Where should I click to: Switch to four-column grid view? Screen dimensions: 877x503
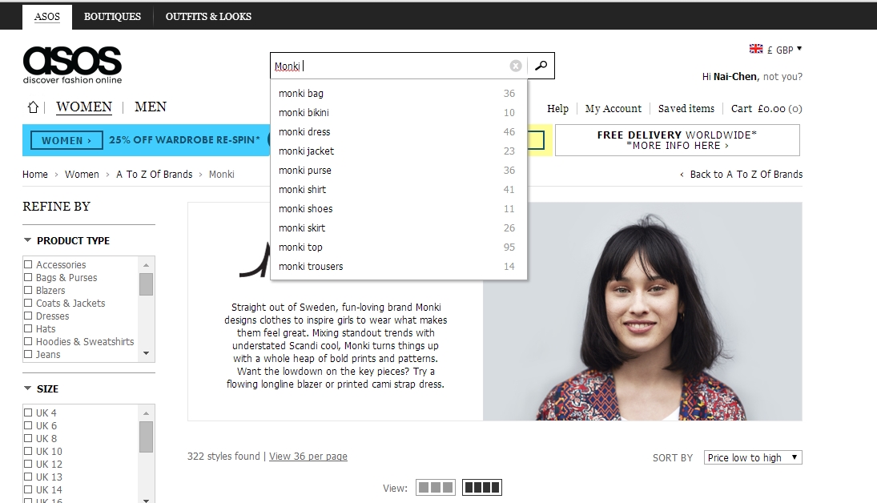point(481,487)
